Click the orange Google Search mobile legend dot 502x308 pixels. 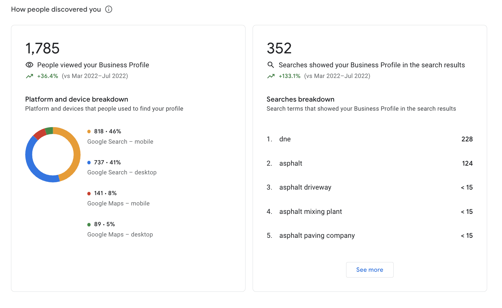[x=89, y=131]
